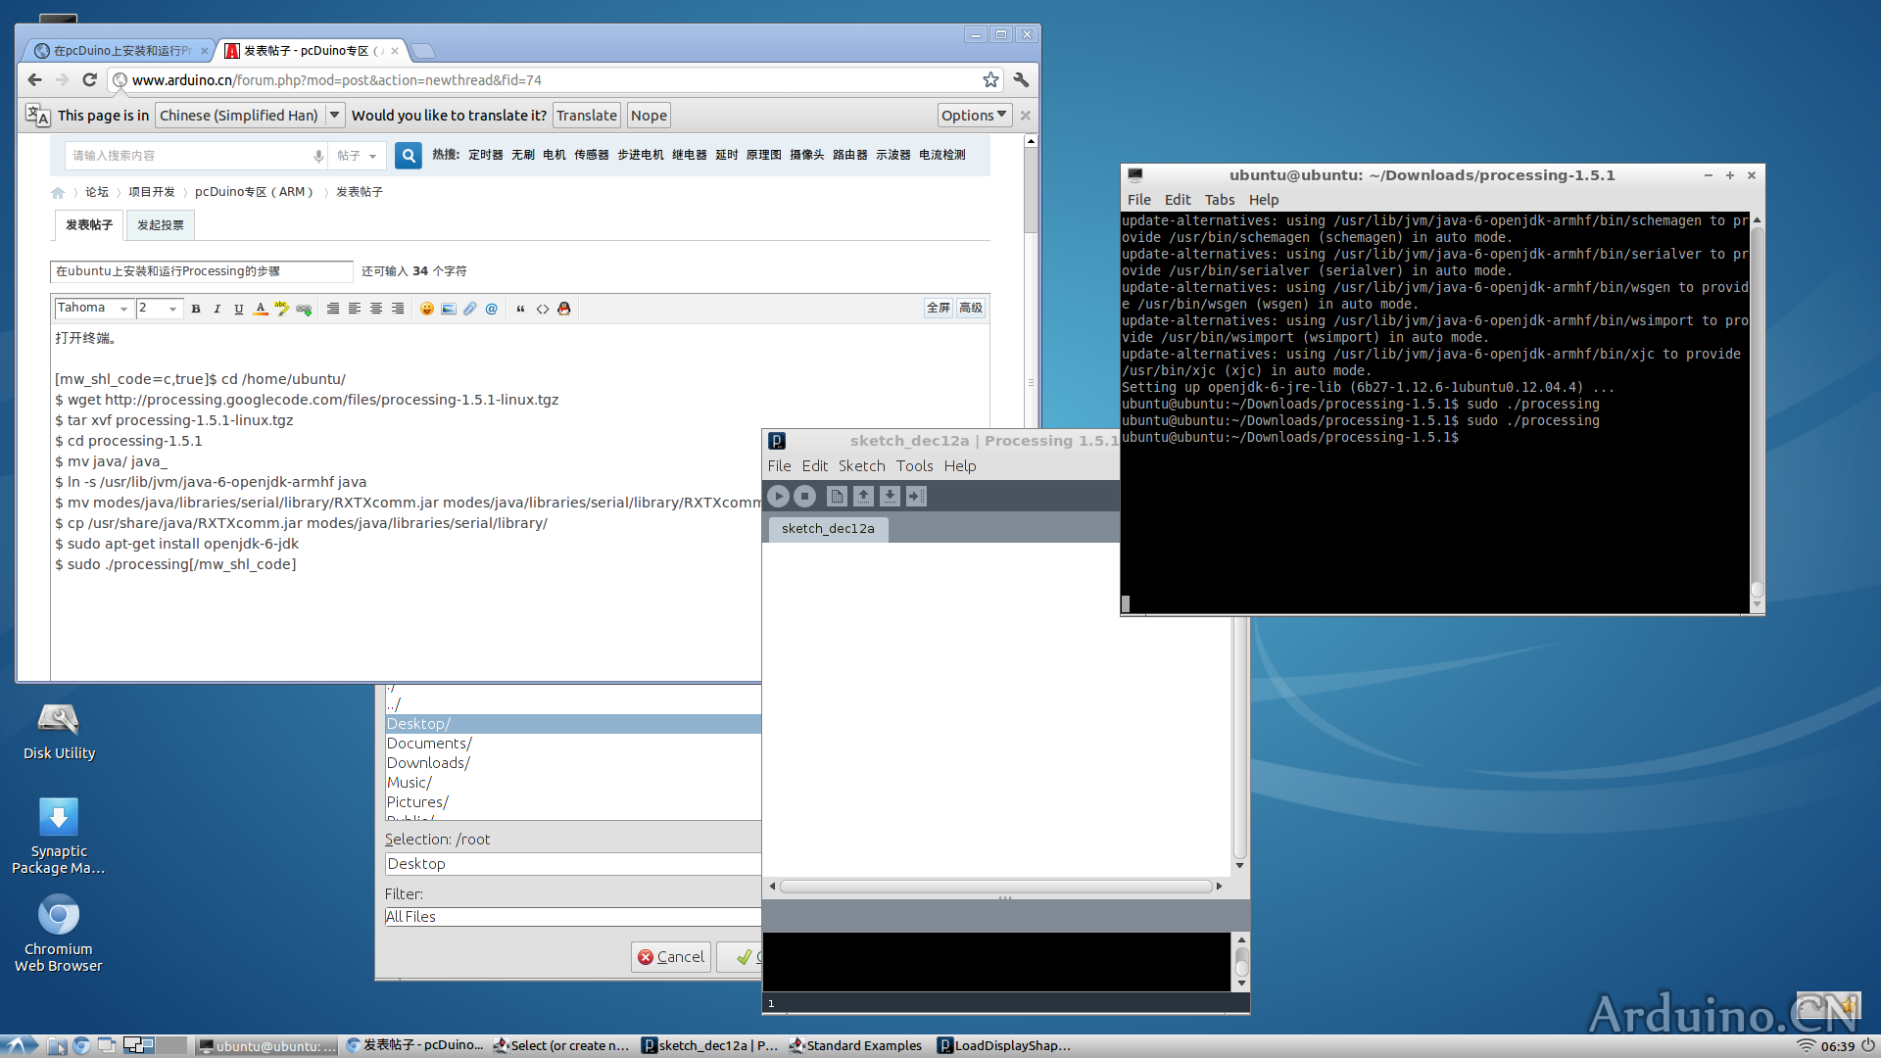Open font color picker in editor

coord(261,309)
